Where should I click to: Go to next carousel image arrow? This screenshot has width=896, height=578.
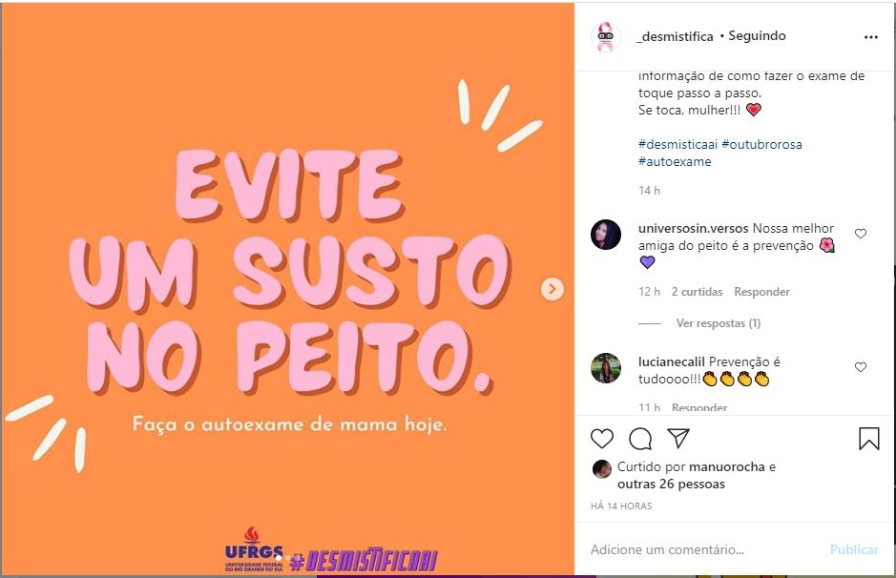tap(552, 289)
